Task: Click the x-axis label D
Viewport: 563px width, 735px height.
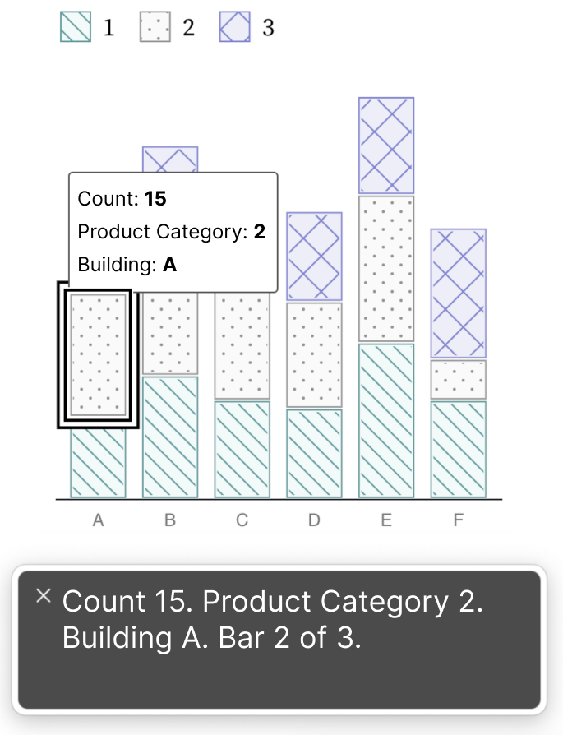Action: pos(314,520)
